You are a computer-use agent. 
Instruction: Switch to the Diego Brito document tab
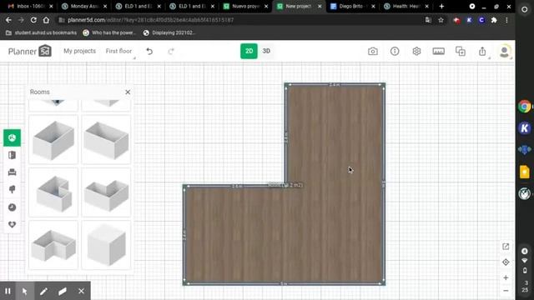pos(353,6)
